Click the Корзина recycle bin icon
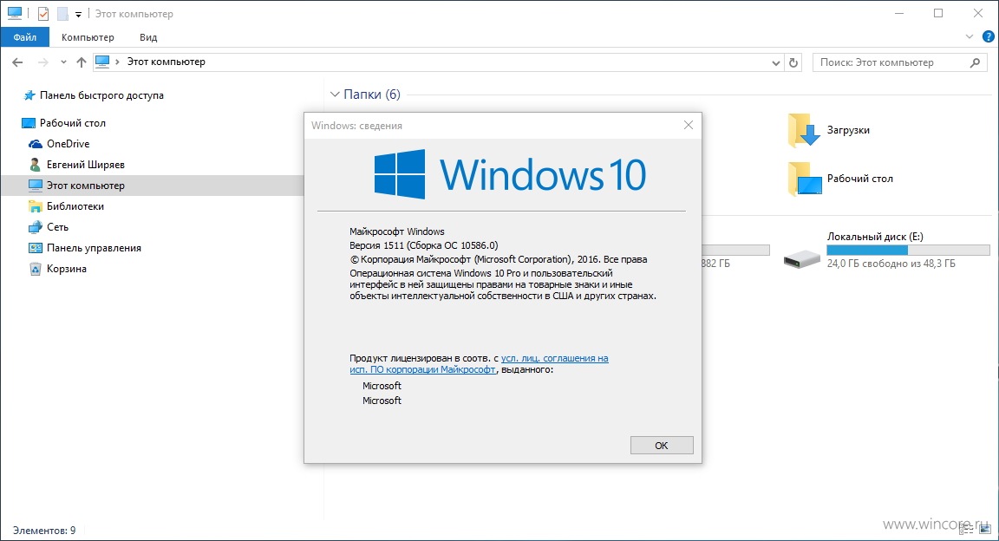This screenshot has height=541, width=999. click(36, 269)
